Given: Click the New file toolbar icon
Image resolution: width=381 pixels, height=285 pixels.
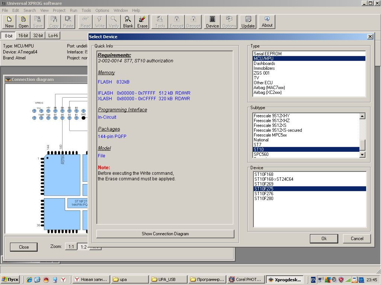Looking at the screenshot, I should [9, 22].
